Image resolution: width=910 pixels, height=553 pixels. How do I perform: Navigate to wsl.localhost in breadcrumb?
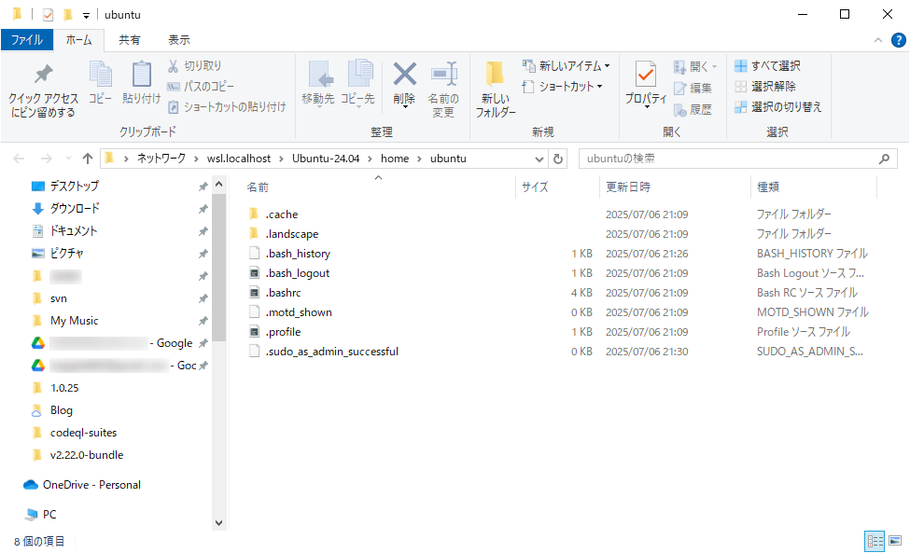point(239,159)
